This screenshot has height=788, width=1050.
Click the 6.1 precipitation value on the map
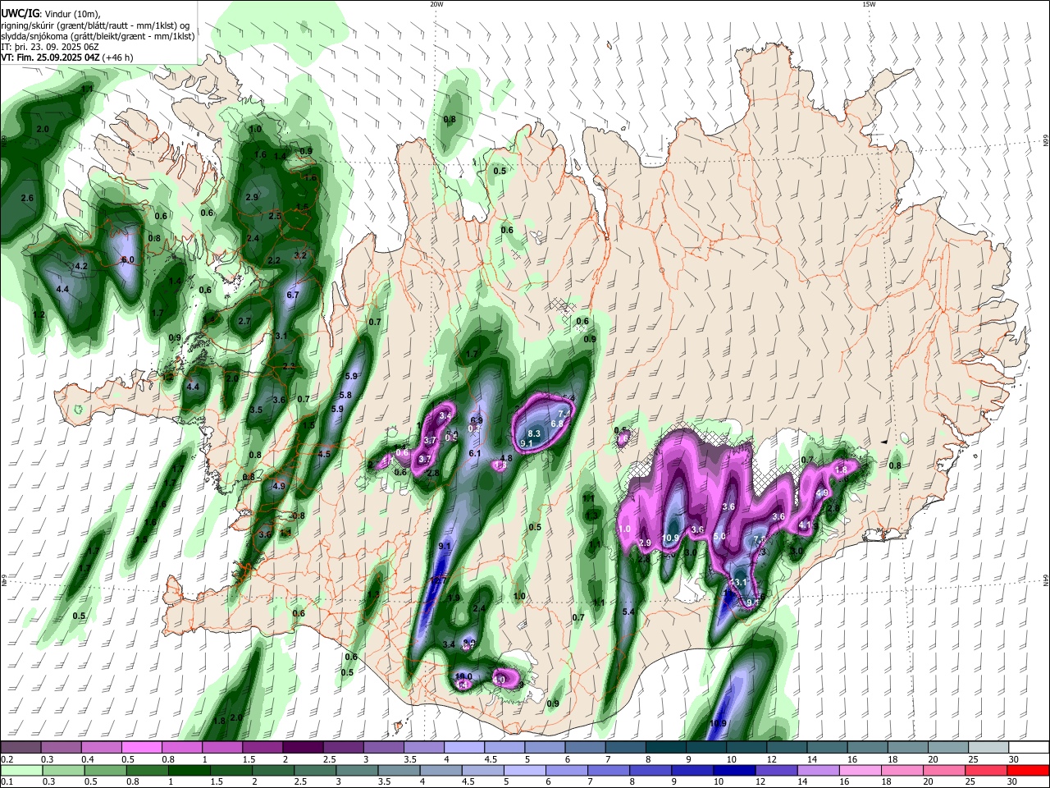tap(475, 453)
